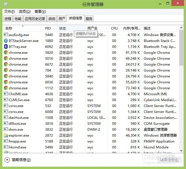Click the hkcmd.exe process icon
The height and width of the screenshot is (169, 186).
coord(6,147)
